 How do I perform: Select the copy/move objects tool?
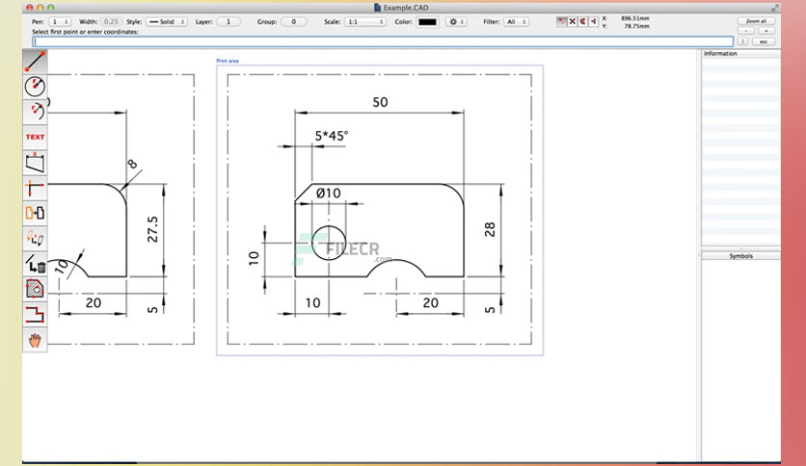[x=35, y=213]
